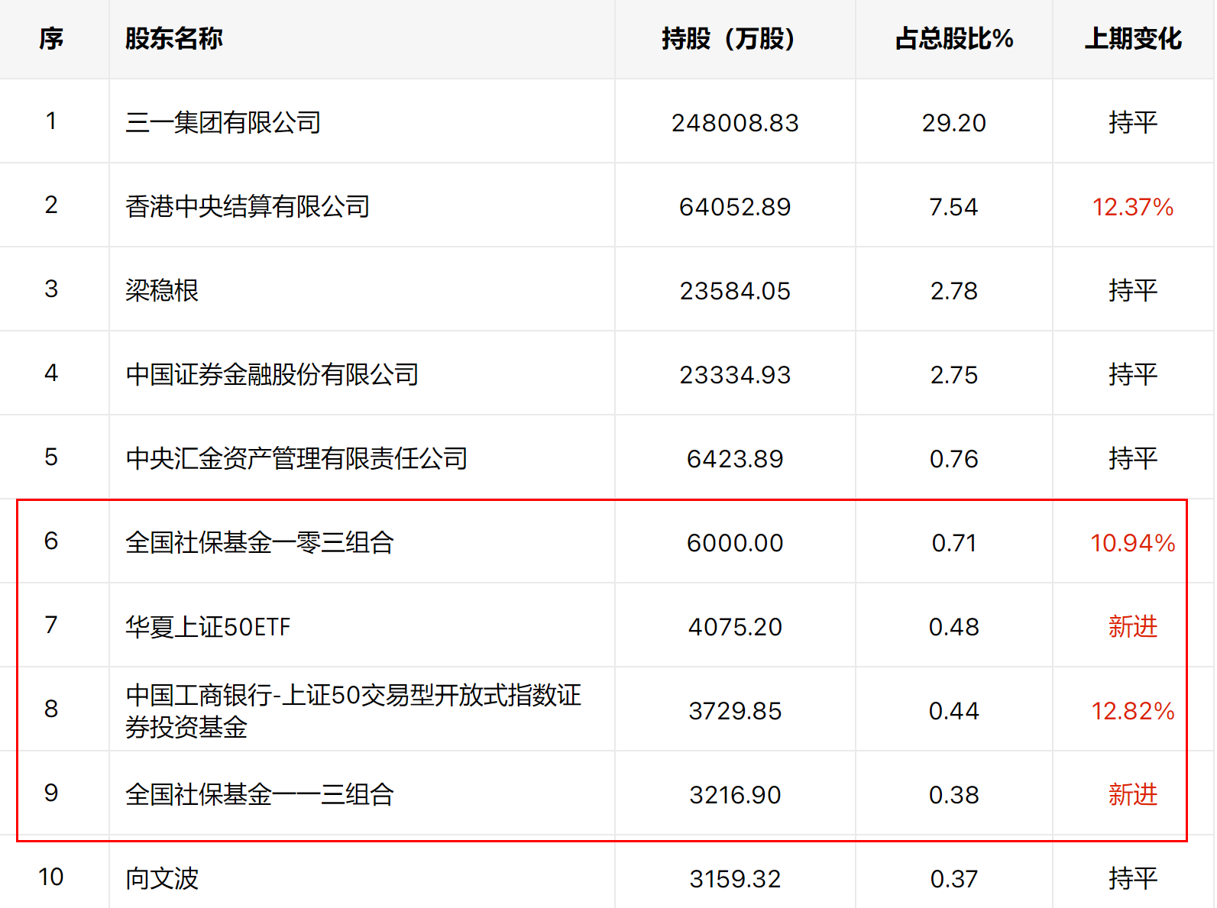Click the 序 column header
The image size is (1217, 908).
click(51, 38)
